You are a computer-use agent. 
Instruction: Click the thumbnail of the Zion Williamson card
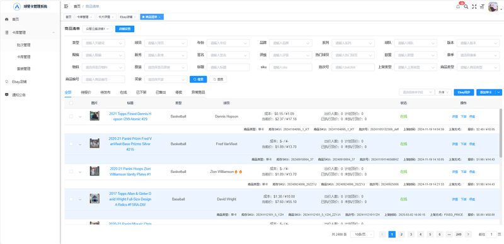tap(94, 171)
